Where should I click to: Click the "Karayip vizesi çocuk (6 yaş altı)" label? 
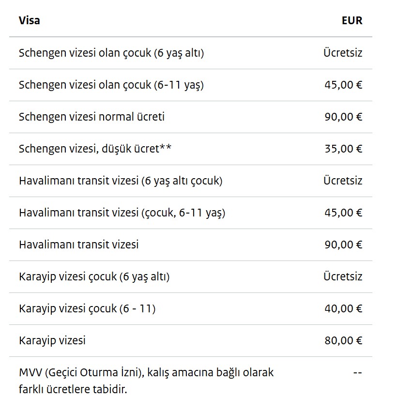pos(94,276)
